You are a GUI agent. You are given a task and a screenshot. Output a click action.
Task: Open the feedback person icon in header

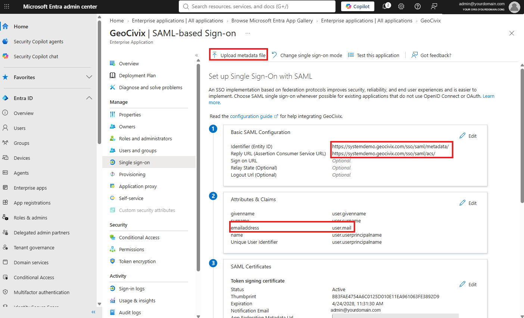(434, 6)
